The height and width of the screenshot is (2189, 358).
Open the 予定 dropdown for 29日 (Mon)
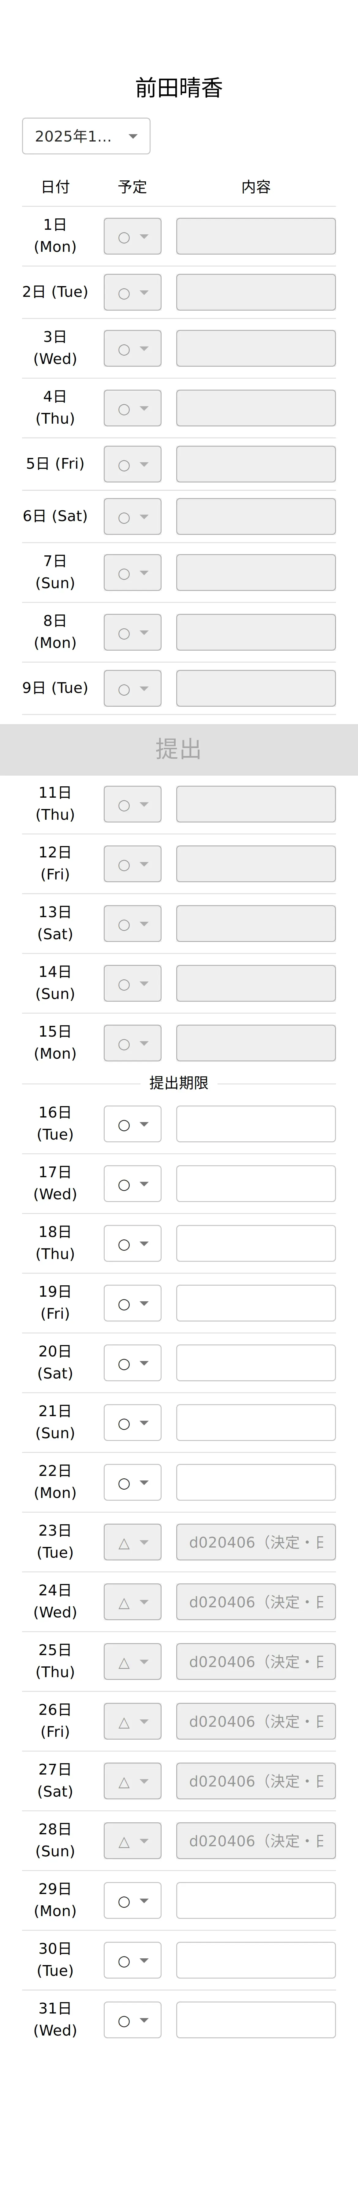[132, 1900]
